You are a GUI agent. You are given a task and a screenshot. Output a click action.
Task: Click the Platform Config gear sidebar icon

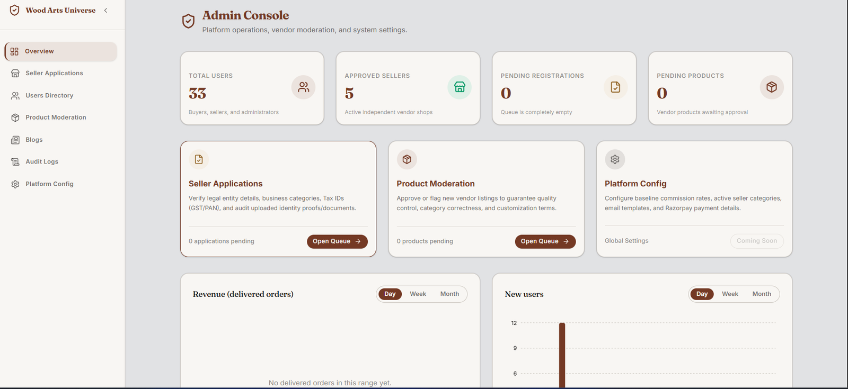click(x=15, y=184)
